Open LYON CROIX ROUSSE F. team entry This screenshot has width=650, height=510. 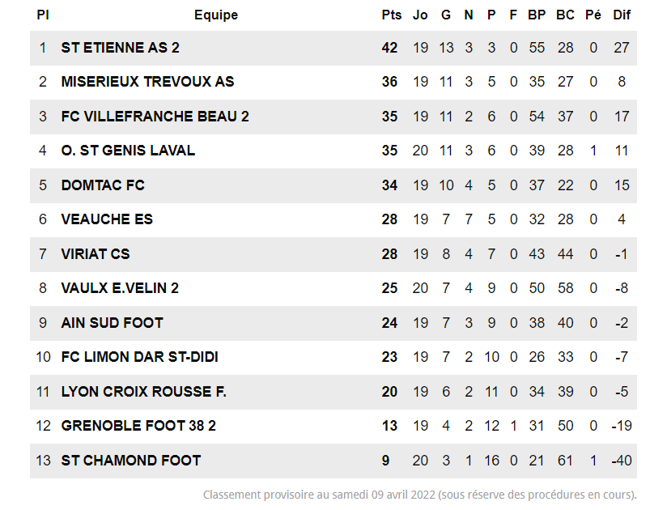tap(143, 392)
